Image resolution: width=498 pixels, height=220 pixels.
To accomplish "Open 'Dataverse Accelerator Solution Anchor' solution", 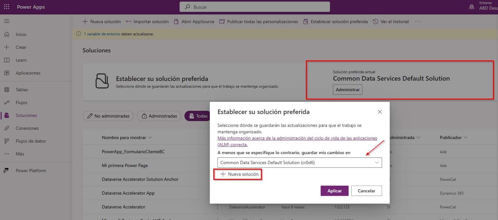I will pos(140,179).
